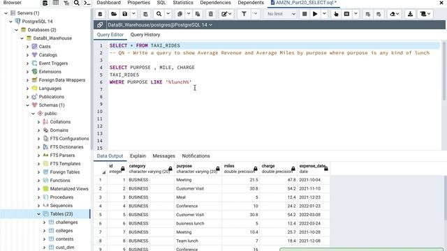Expand the Casts tree node
This screenshot has width=447, height=251.
tap(28, 47)
